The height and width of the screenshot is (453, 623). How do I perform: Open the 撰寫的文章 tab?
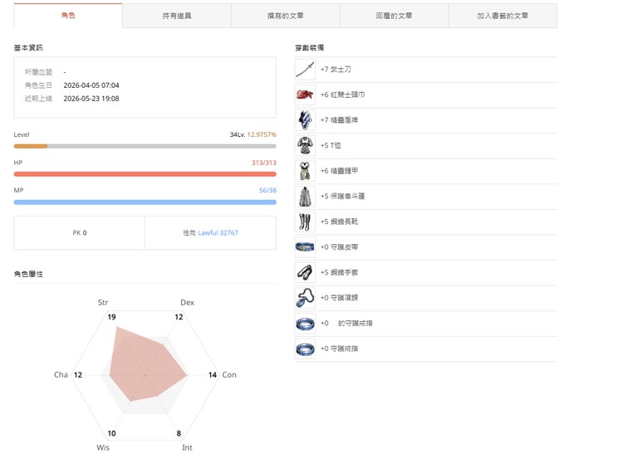coord(285,16)
